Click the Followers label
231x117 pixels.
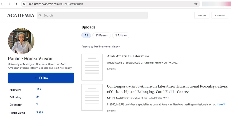[15, 90]
